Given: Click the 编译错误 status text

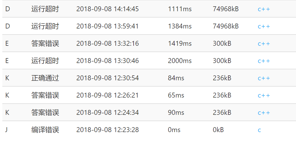Looking at the screenshot, I should point(45,130).
